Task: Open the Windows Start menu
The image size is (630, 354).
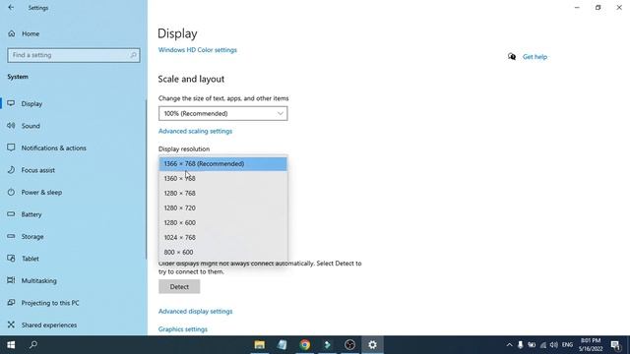Action: 11,345
